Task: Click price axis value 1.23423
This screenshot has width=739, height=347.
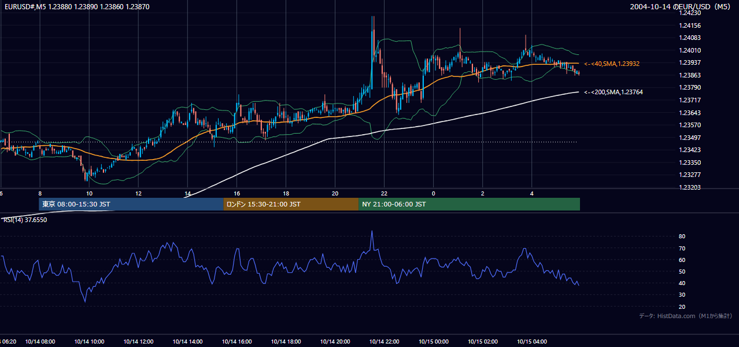Action: (689, 150)
